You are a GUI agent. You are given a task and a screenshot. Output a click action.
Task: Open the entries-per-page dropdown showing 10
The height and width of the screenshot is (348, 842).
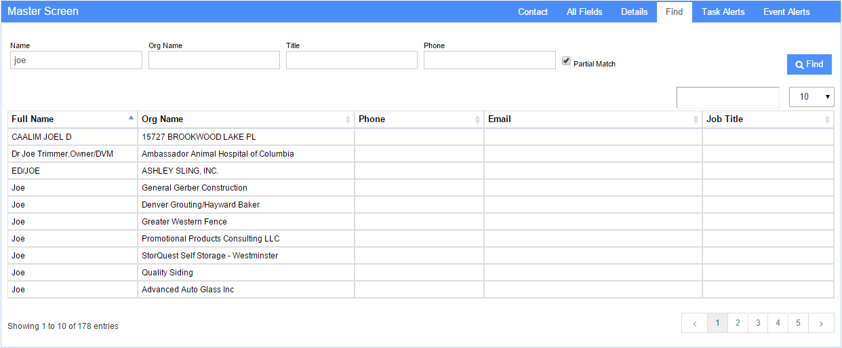pyautogui.click(x=811, y=97)
